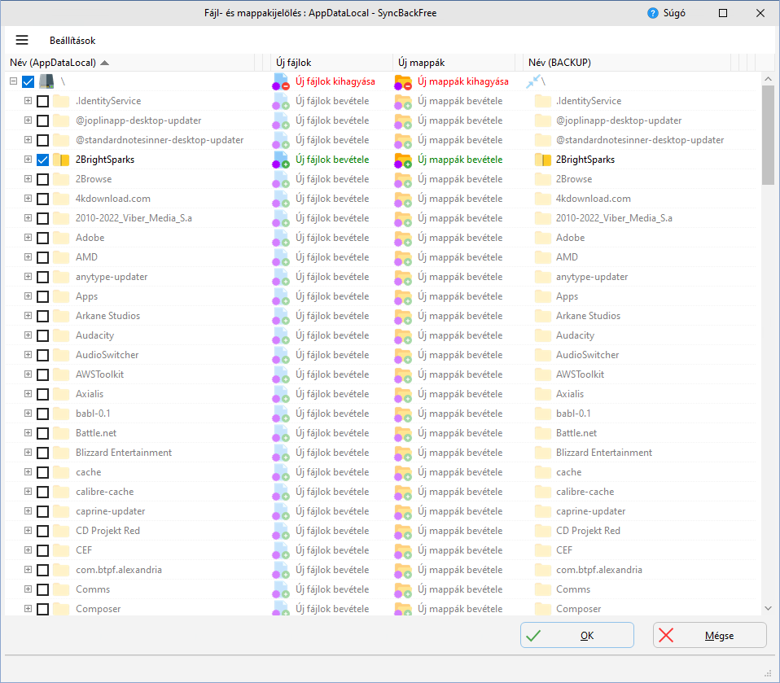This screenshot has height=683, width=780.
Task: Click 2BrightSparks new files include icon
Action: tap(281, 160)
